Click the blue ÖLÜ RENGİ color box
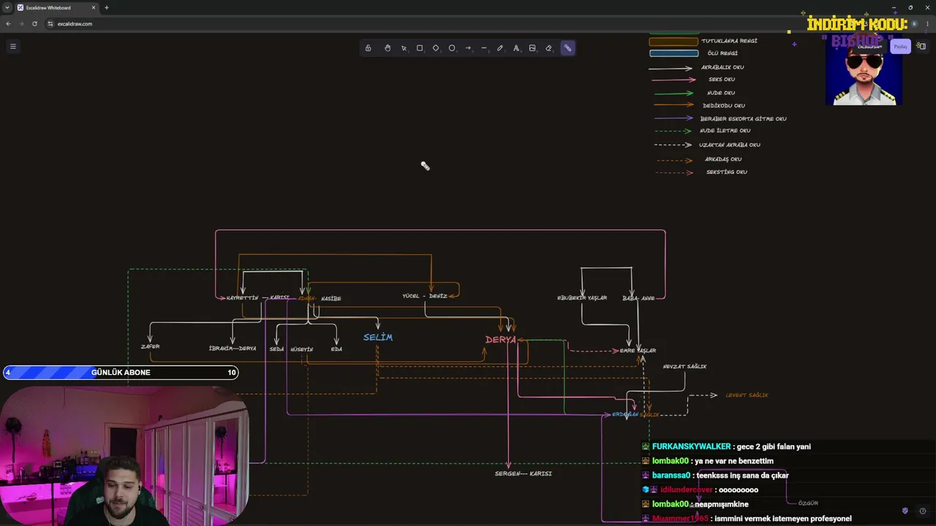Image resolution: width=936 pixels, height=526 pixels. click(674, 53)
